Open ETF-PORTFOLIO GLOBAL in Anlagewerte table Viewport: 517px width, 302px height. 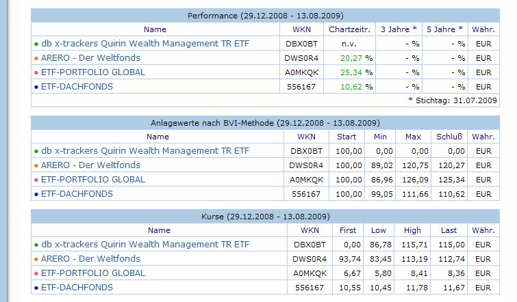[x=93, y=179]
